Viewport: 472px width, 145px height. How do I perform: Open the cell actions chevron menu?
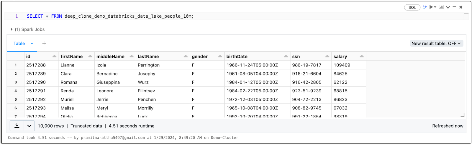448,7
